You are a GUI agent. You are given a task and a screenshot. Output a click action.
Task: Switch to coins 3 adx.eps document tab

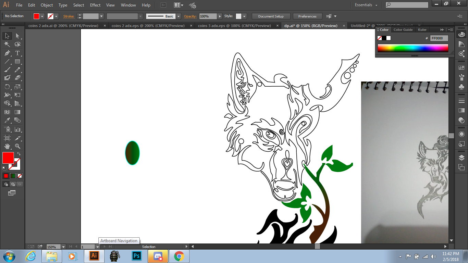pyautogui.click(x=234, y=26)
